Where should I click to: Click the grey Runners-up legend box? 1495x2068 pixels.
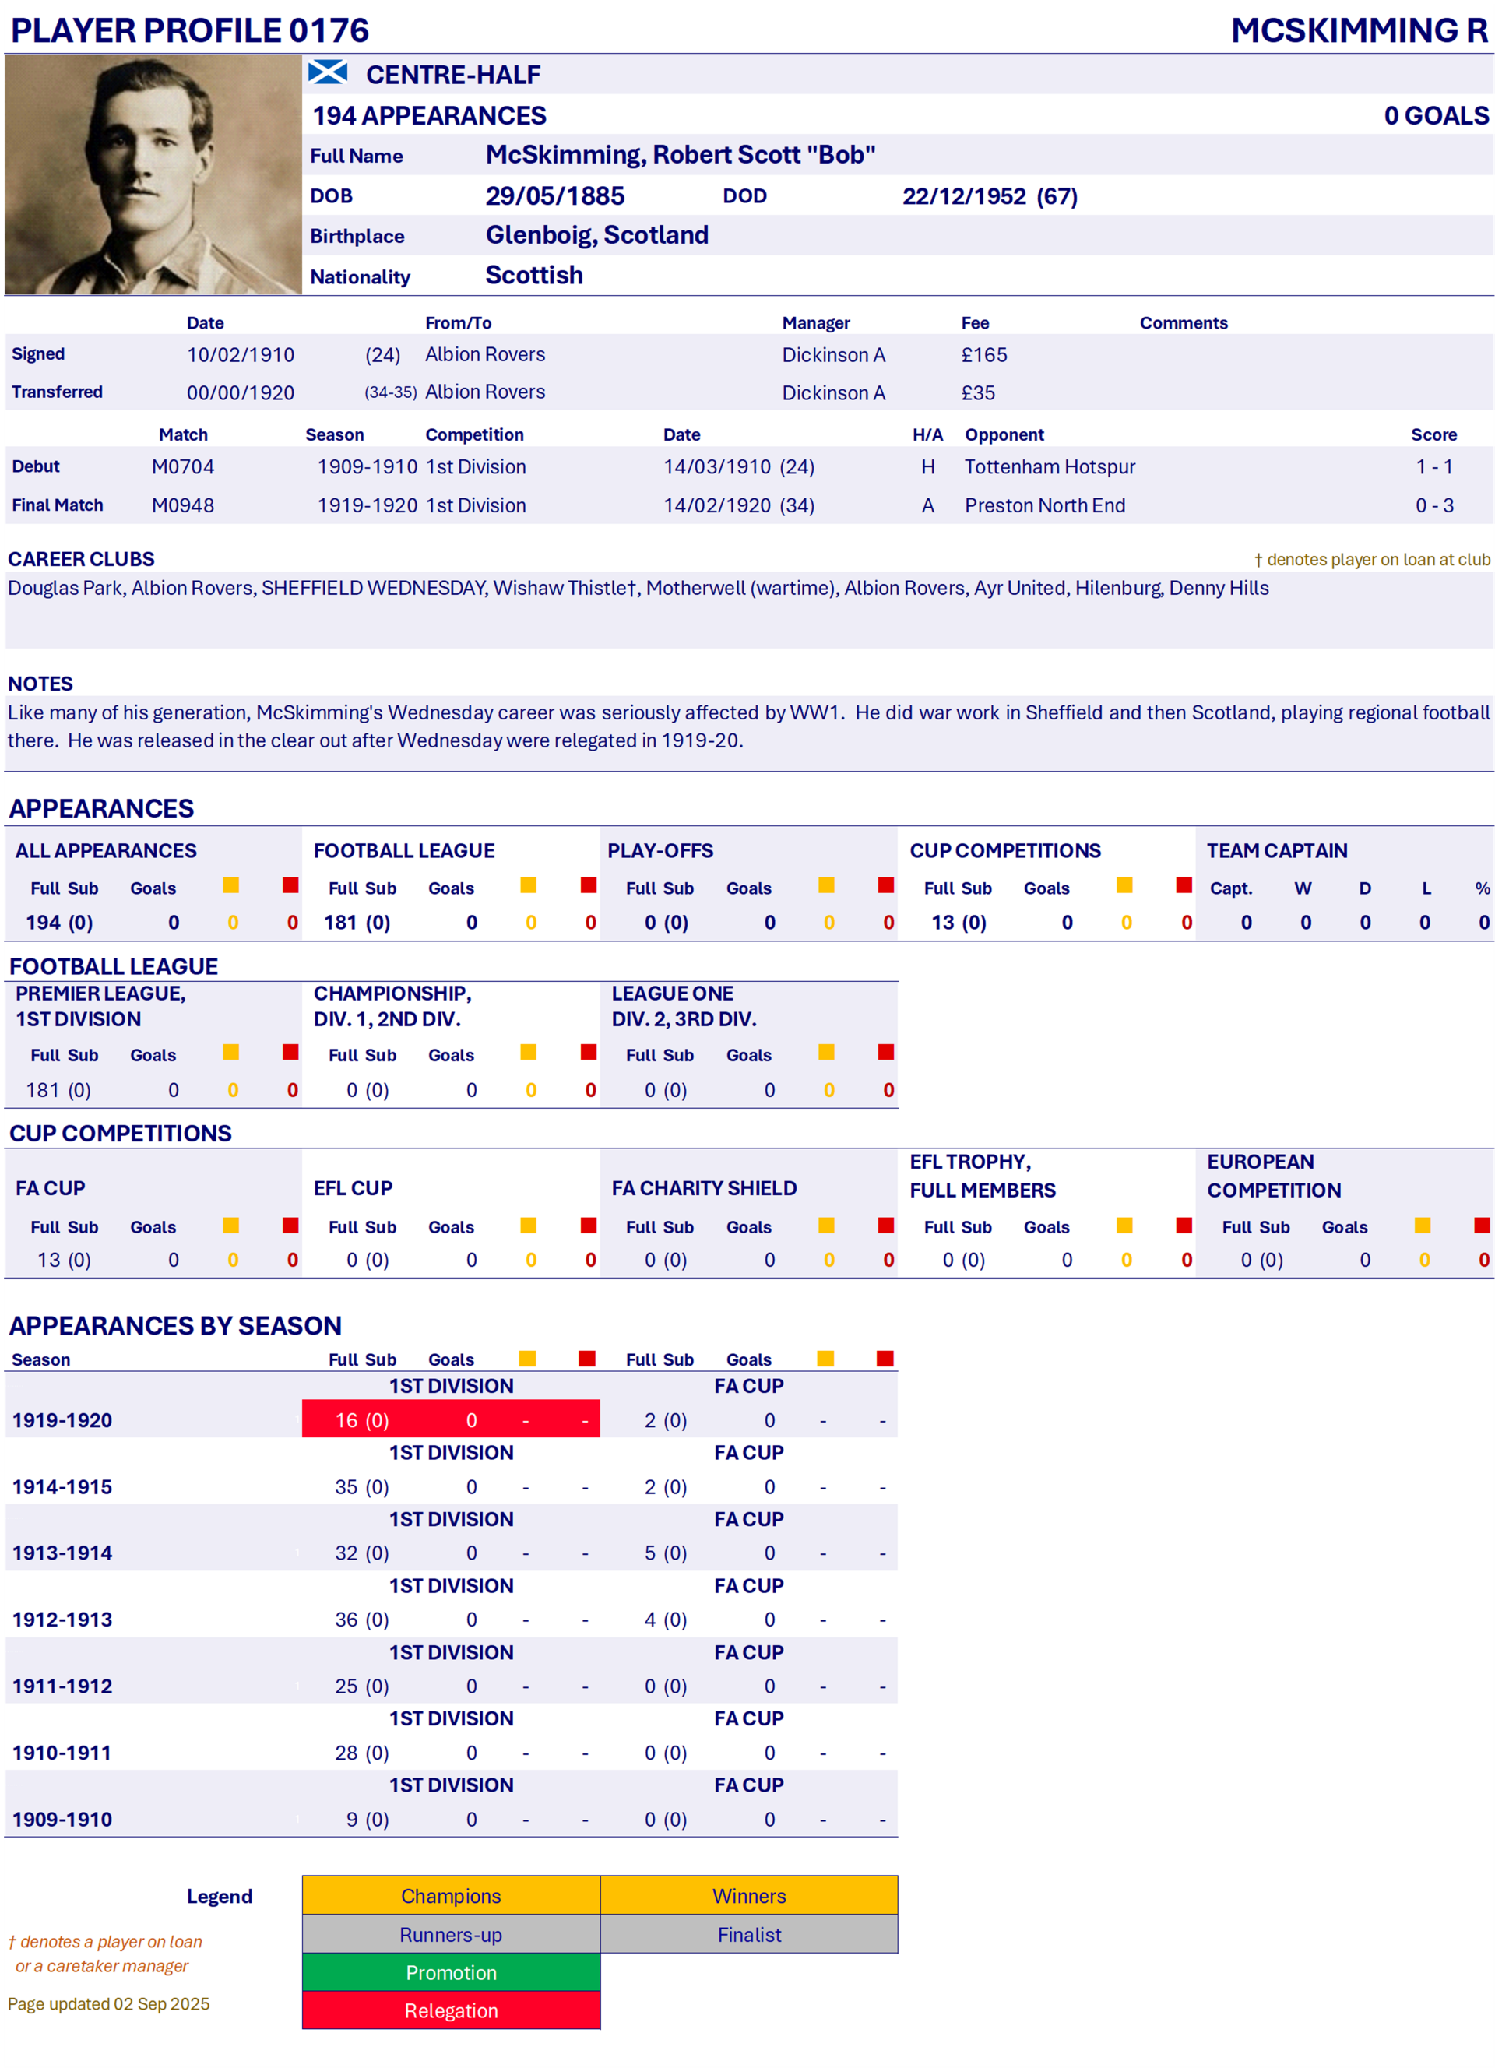tap(450, 1935)
